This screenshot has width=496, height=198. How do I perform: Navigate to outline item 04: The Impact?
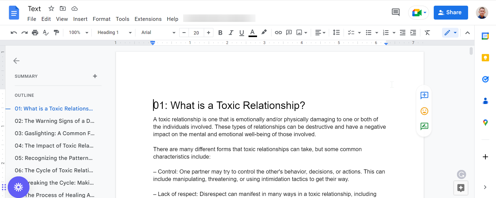coord(54,146)
